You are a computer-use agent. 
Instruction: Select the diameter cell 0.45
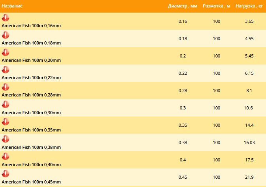coord(183,177)
